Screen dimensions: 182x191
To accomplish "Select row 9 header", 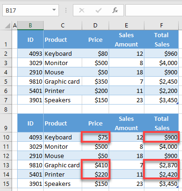I will pyautogui.click(x=6, y=123).
